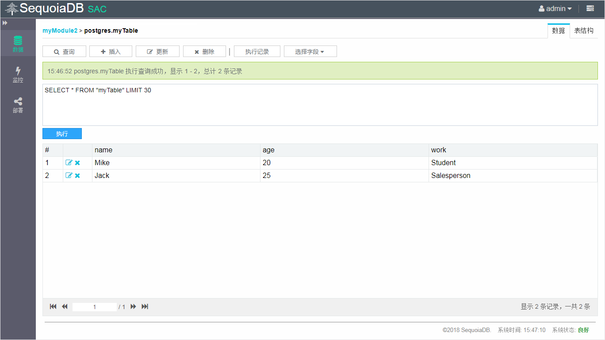Click the delete icon for Jack's row
Viewport: 605px width, 340px height.
pos(77,176)
